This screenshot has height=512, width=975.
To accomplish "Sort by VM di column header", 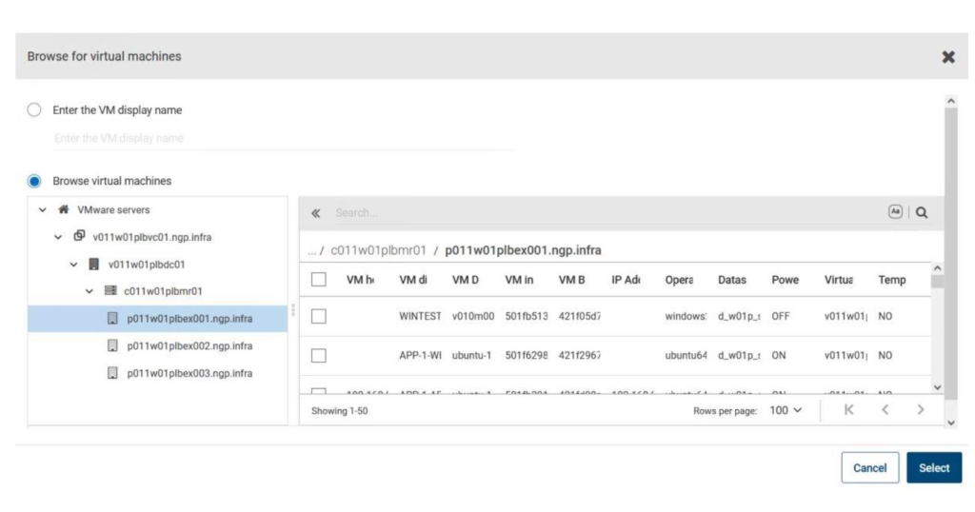I will pyautogui.click(x=413, y=280).
